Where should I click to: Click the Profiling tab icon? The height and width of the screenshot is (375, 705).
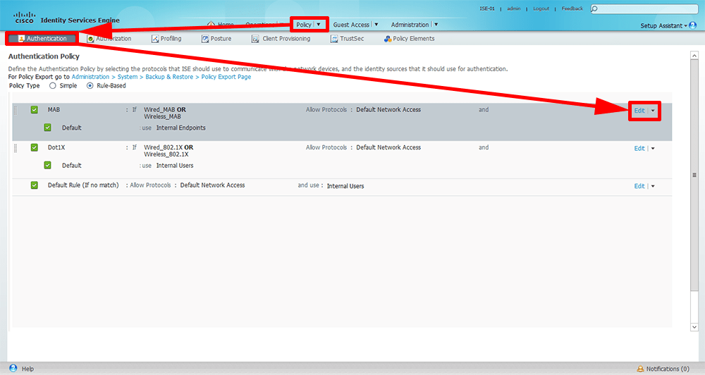[x=155, y=39]
